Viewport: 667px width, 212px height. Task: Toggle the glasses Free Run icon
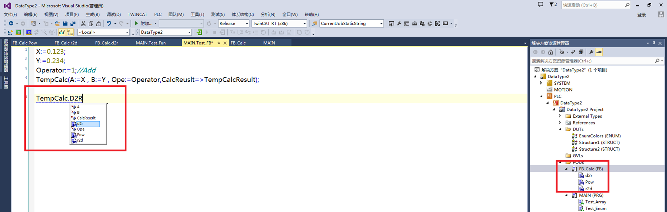pyautogui.click(x=62, y=32)
